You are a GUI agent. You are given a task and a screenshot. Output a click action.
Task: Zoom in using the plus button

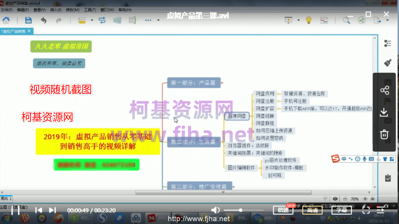(x=365, y=199)
